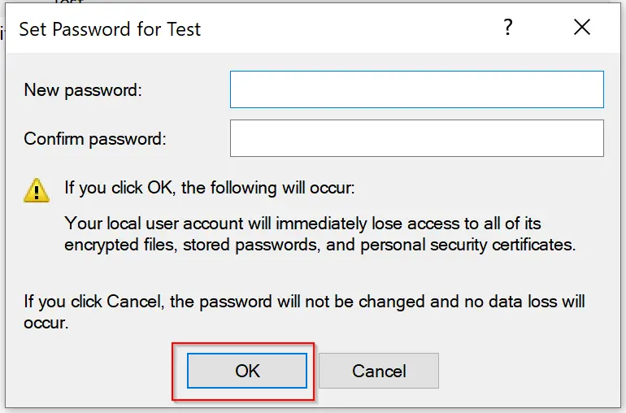
Task: Click the "New password:" label
Action: pyautogui.click(x=83, y=90)
